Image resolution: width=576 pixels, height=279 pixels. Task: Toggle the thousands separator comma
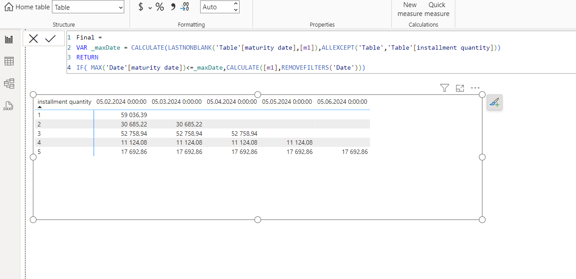(x=173, y=6)
